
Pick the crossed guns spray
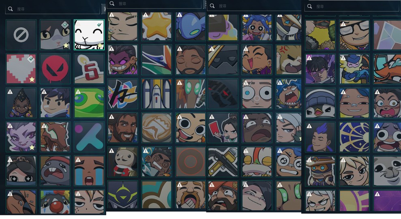click(223, 162)
